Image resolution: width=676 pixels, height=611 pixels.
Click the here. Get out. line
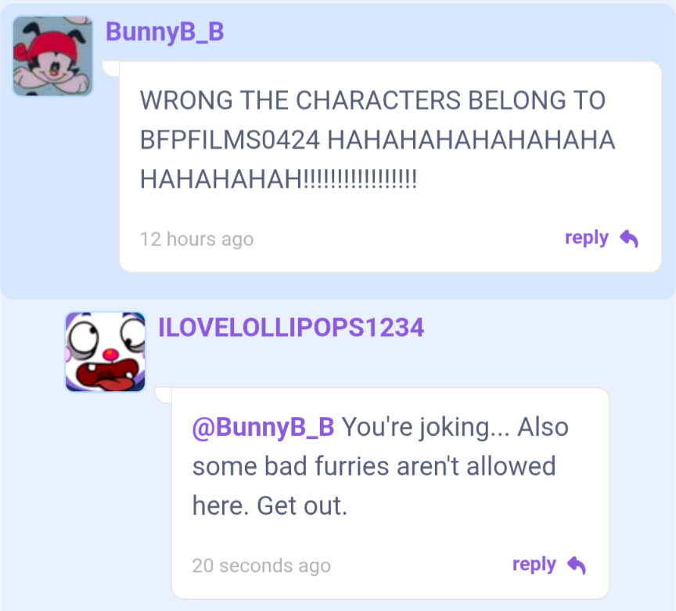pos(270,506)
